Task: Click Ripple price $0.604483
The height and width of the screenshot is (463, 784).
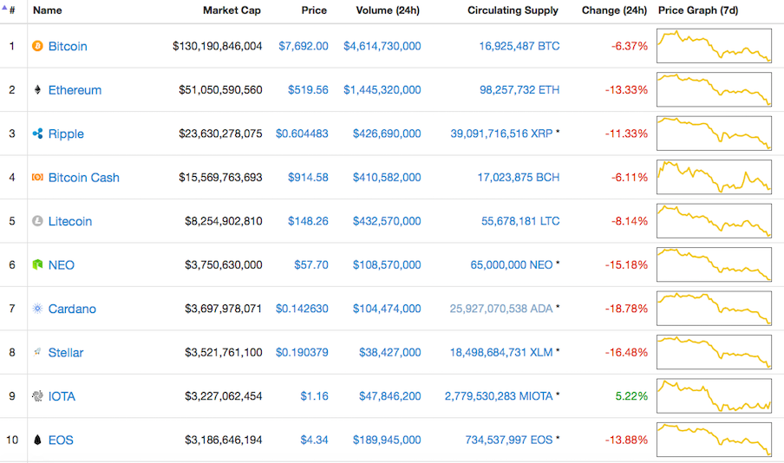Action: (302, 134)
